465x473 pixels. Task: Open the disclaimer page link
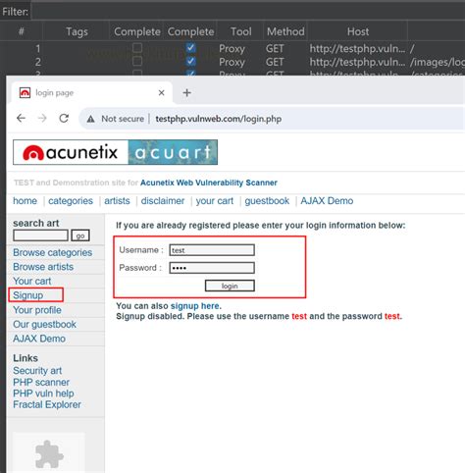163,201
